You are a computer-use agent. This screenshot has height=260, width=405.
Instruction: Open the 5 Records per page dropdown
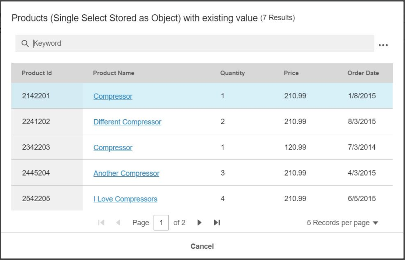pos(342,223)
